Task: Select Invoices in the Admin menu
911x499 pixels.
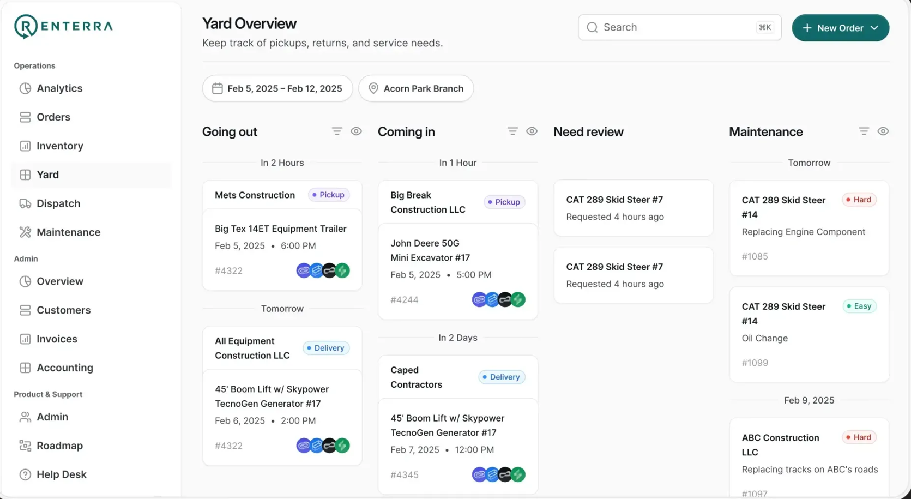Action: 56,339
